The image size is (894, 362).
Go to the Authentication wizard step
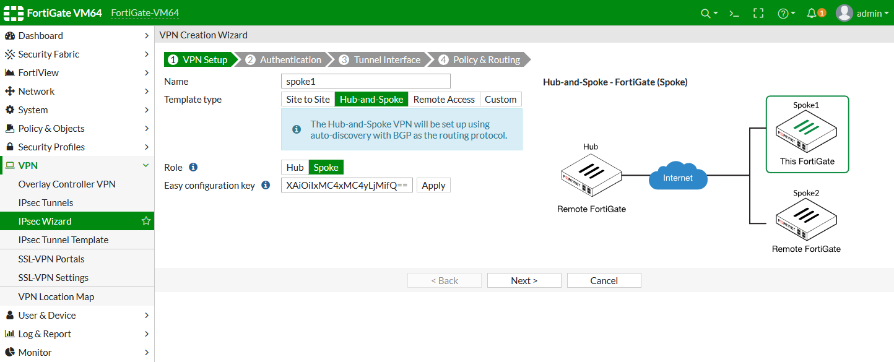coord(284,60)
